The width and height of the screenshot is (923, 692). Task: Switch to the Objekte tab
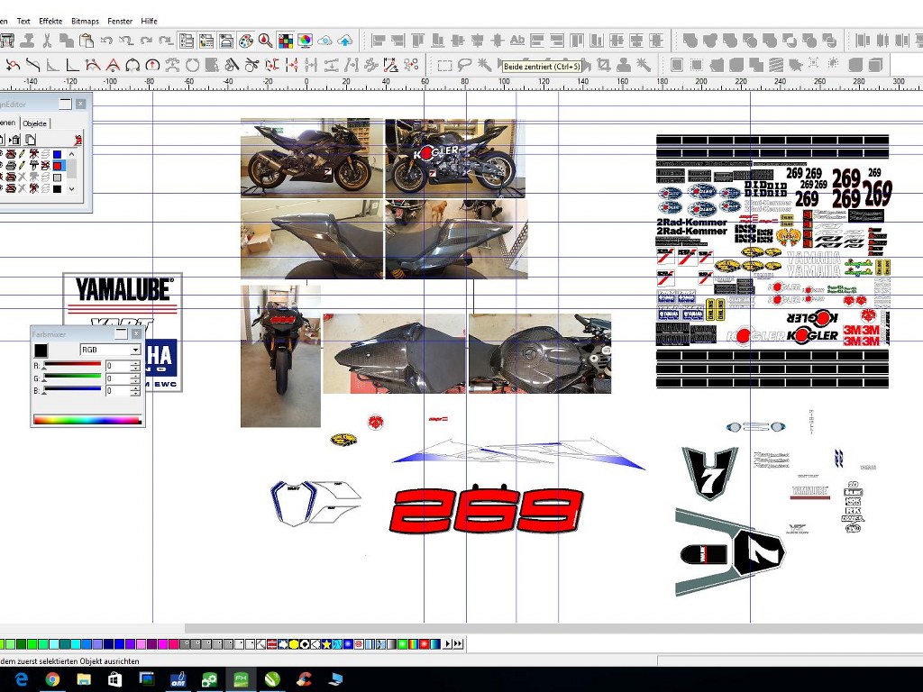[x=35, y=123]
